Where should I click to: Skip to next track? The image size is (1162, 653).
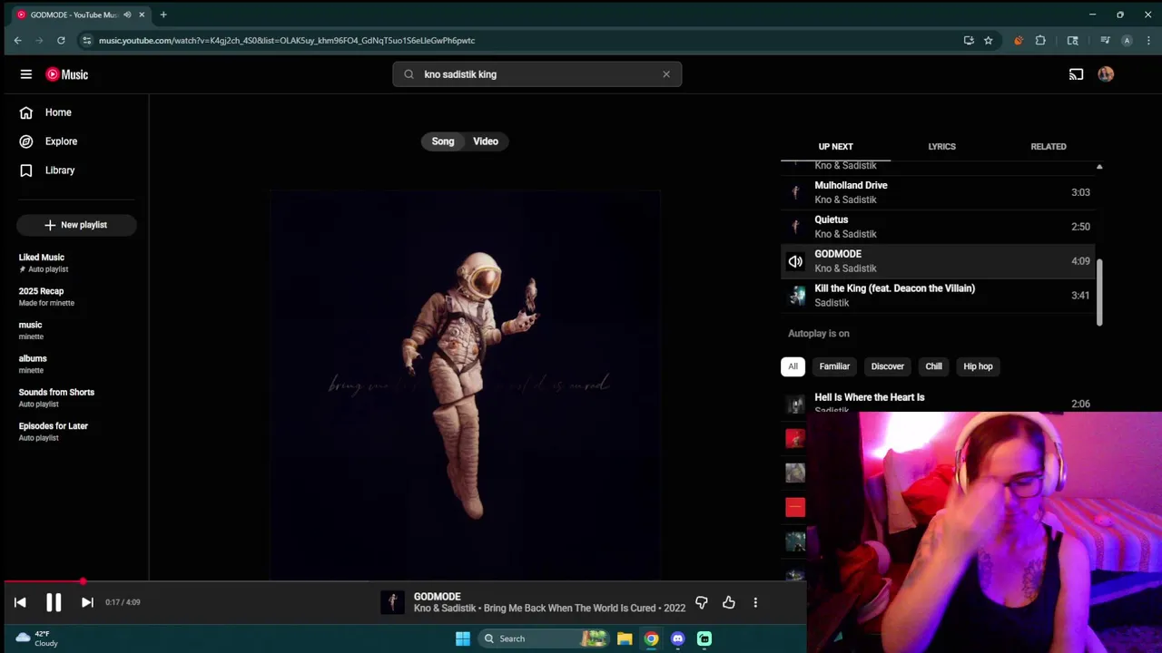tap(87, 602)
